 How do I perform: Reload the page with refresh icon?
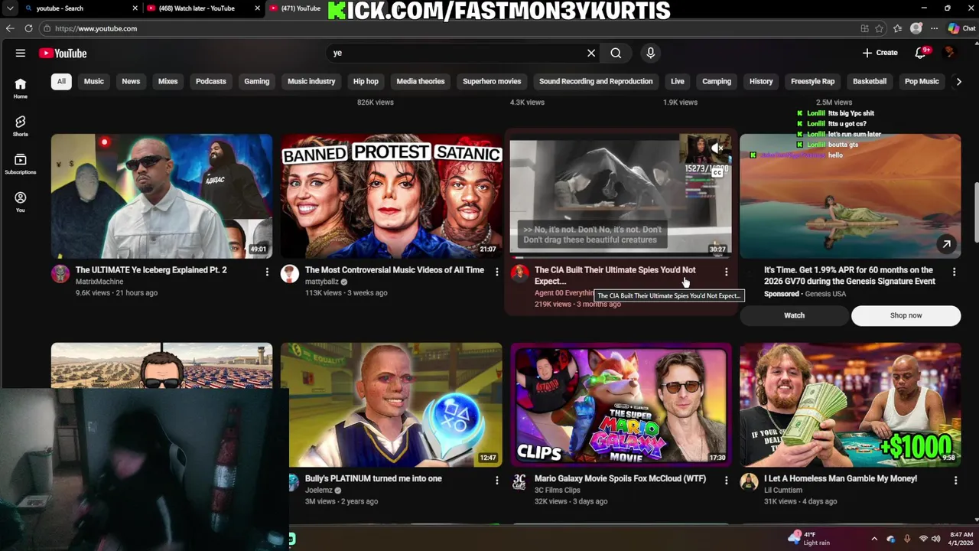28,28
